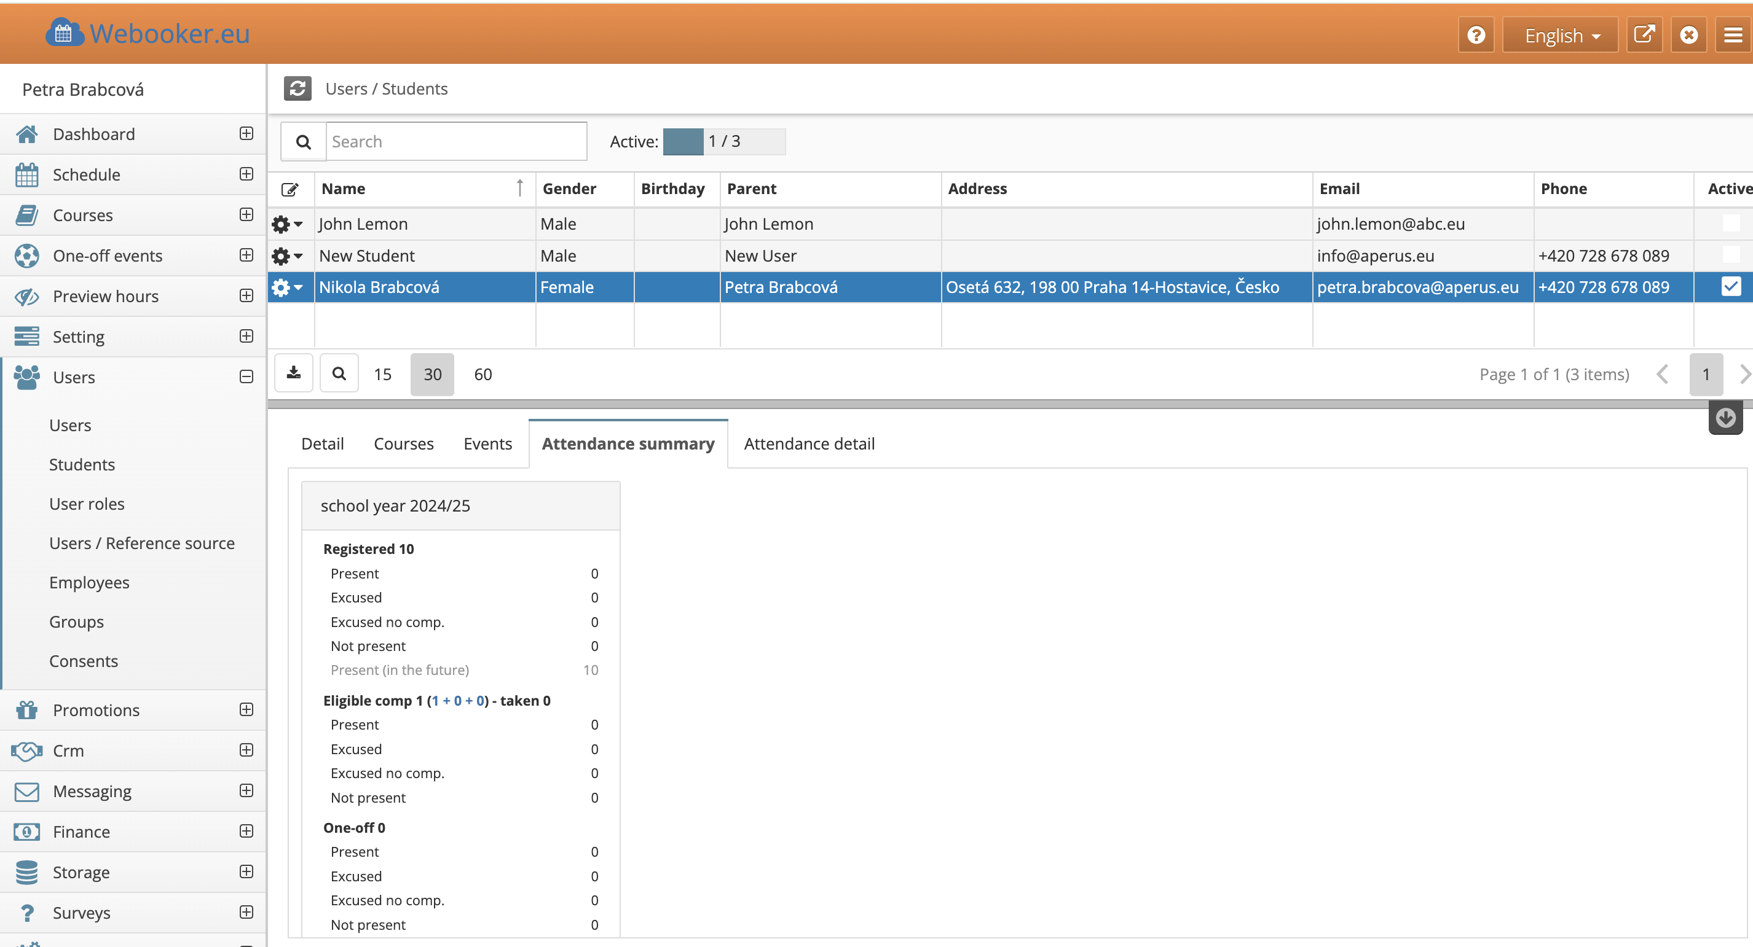Click the magnifier icon next to page sizes
Screen dimensions: 1753x947
click(x=339, y=373)
